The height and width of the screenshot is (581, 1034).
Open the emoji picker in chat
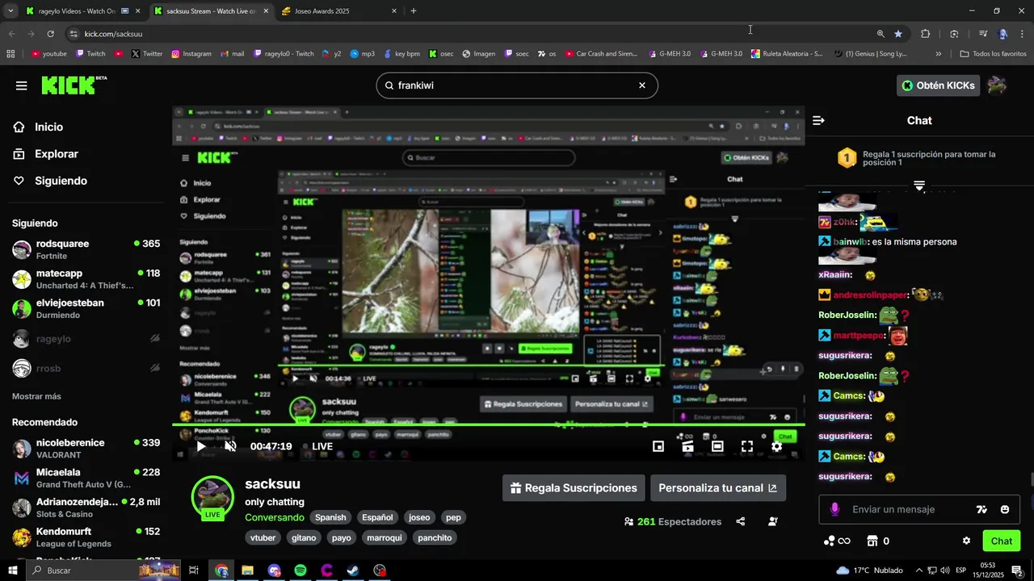point(1005,509)
